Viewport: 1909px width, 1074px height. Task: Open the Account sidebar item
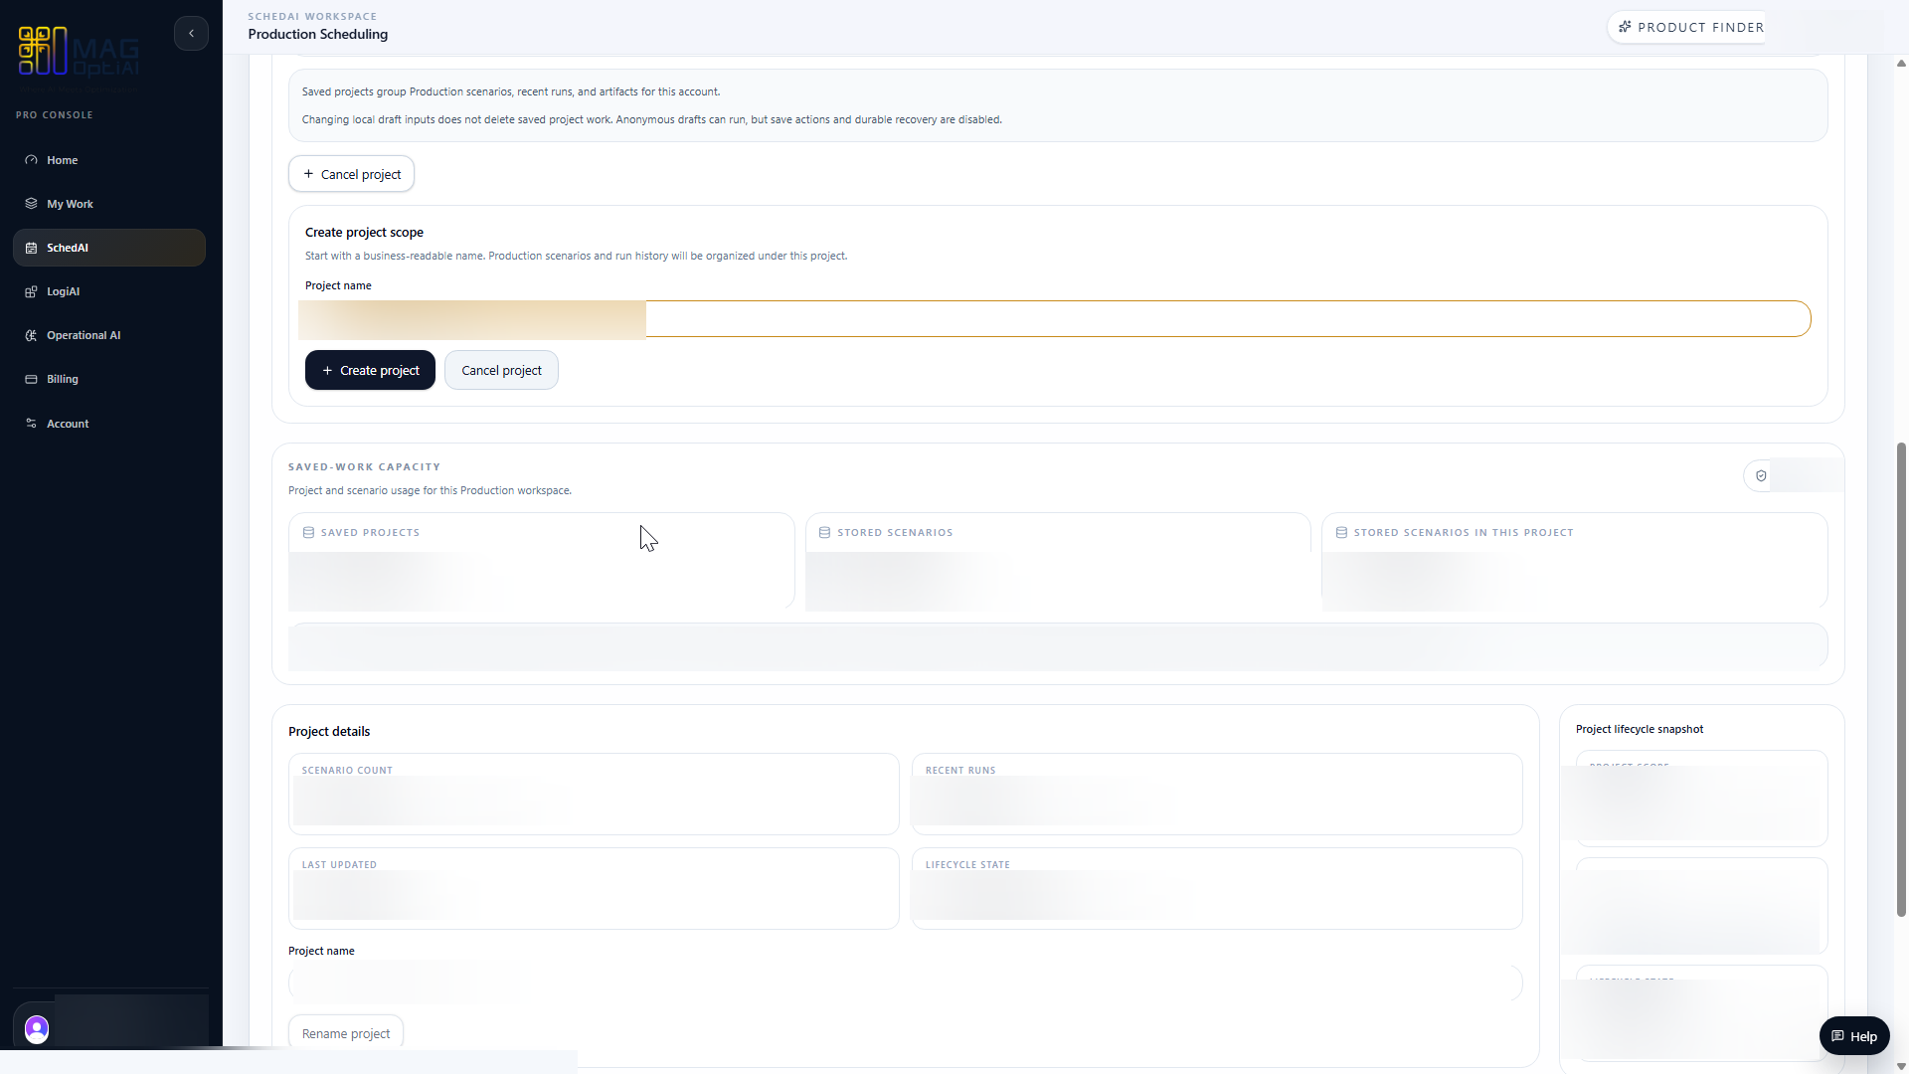point(109,424)
